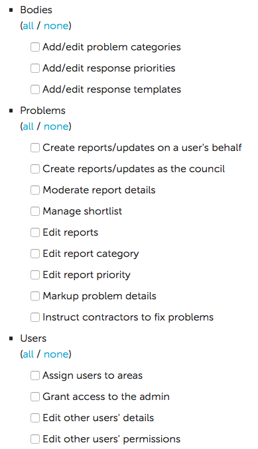Tick Create reports/updates as the council

pyautogui.click(x=35, y=169)
